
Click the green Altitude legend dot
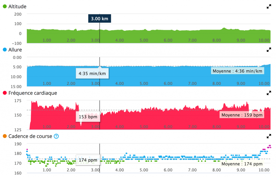(5, 6)
